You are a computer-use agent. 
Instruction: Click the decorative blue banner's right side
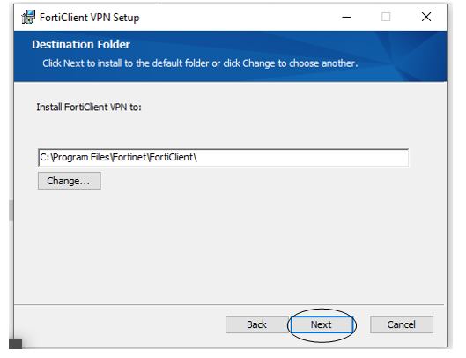411,56
